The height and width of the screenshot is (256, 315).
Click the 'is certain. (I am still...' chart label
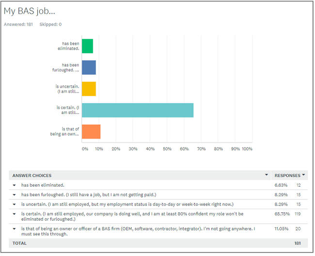click(68, 110)
